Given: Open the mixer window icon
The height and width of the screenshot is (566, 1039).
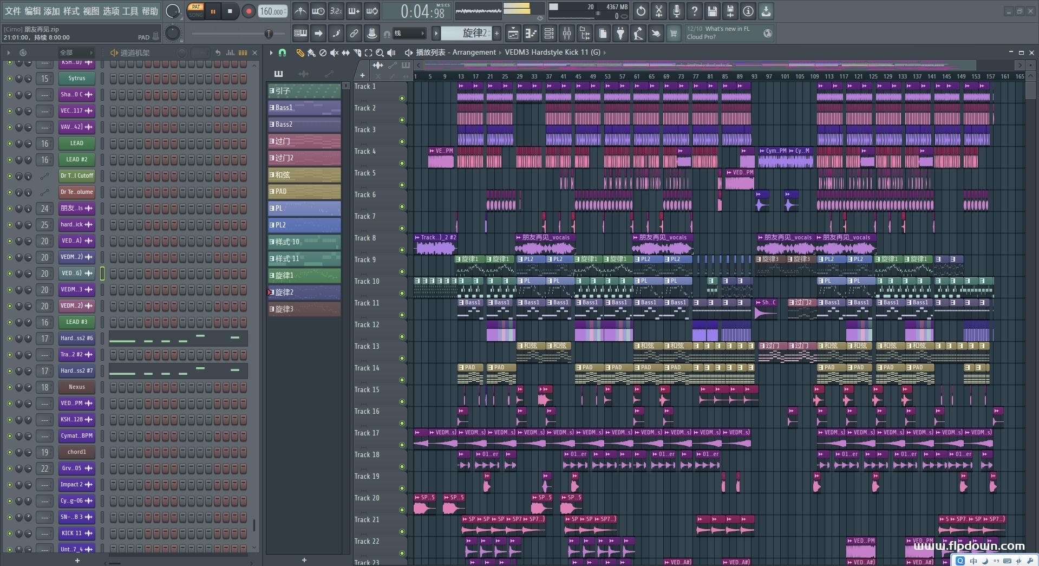Looking at the screenshot, I should click(567, 34).
